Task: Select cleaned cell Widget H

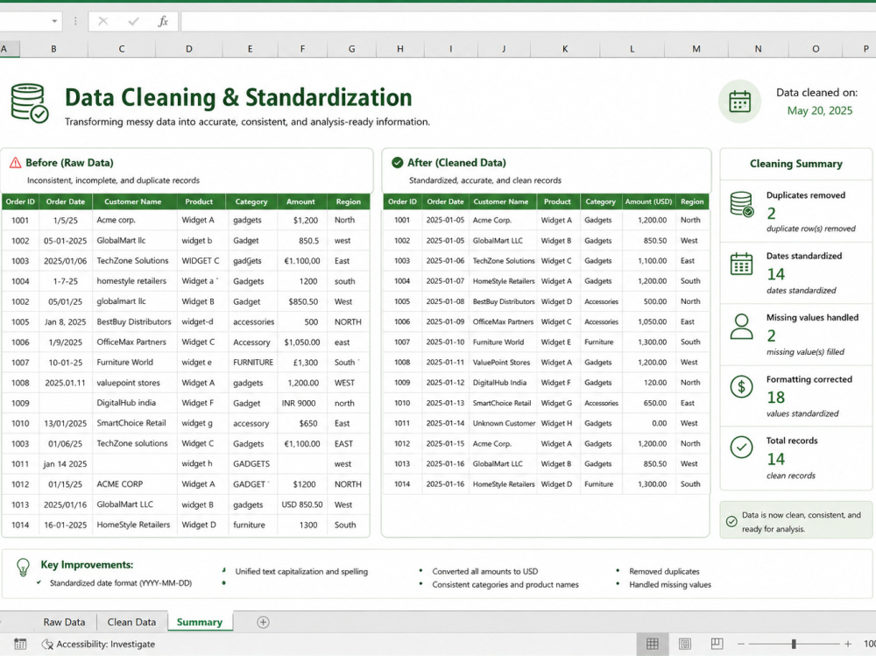Action: click(556, 423)
